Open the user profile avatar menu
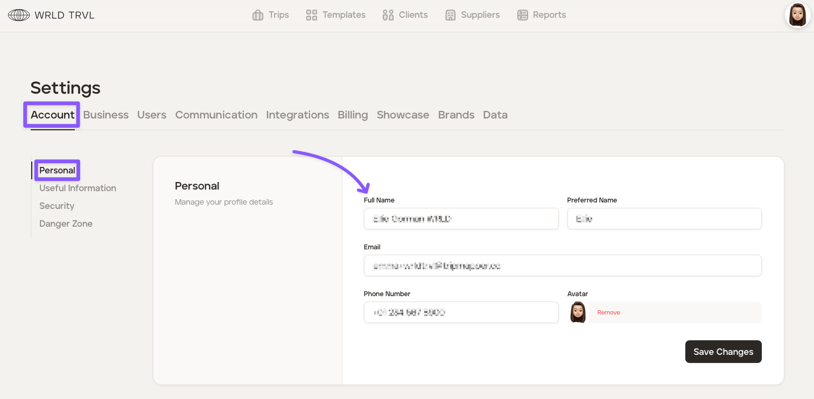This screenshot has height=399, width=814. pyautogui.click(x=797, y=15)
